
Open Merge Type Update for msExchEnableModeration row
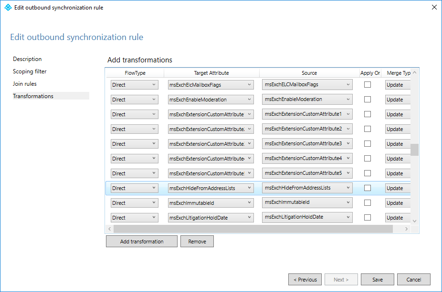tap(398, 100)
